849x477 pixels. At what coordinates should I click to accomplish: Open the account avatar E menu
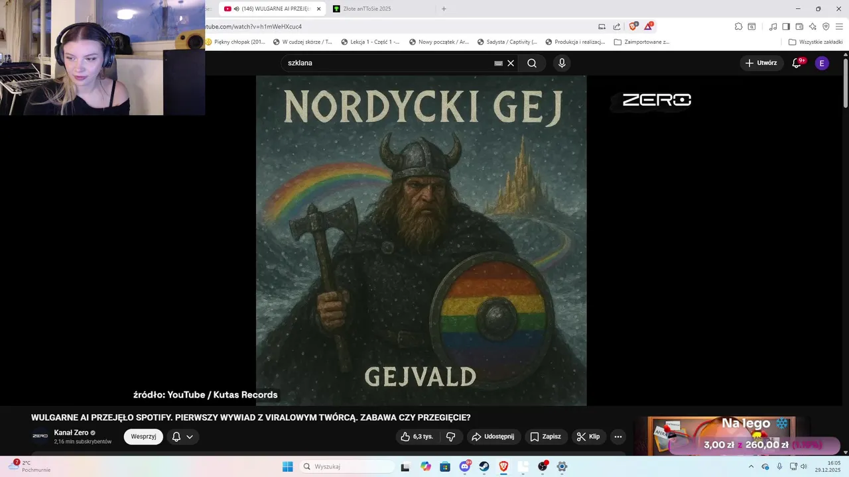point(822,63)
